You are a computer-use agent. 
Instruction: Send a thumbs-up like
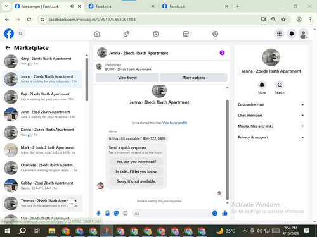click(224, 214)
